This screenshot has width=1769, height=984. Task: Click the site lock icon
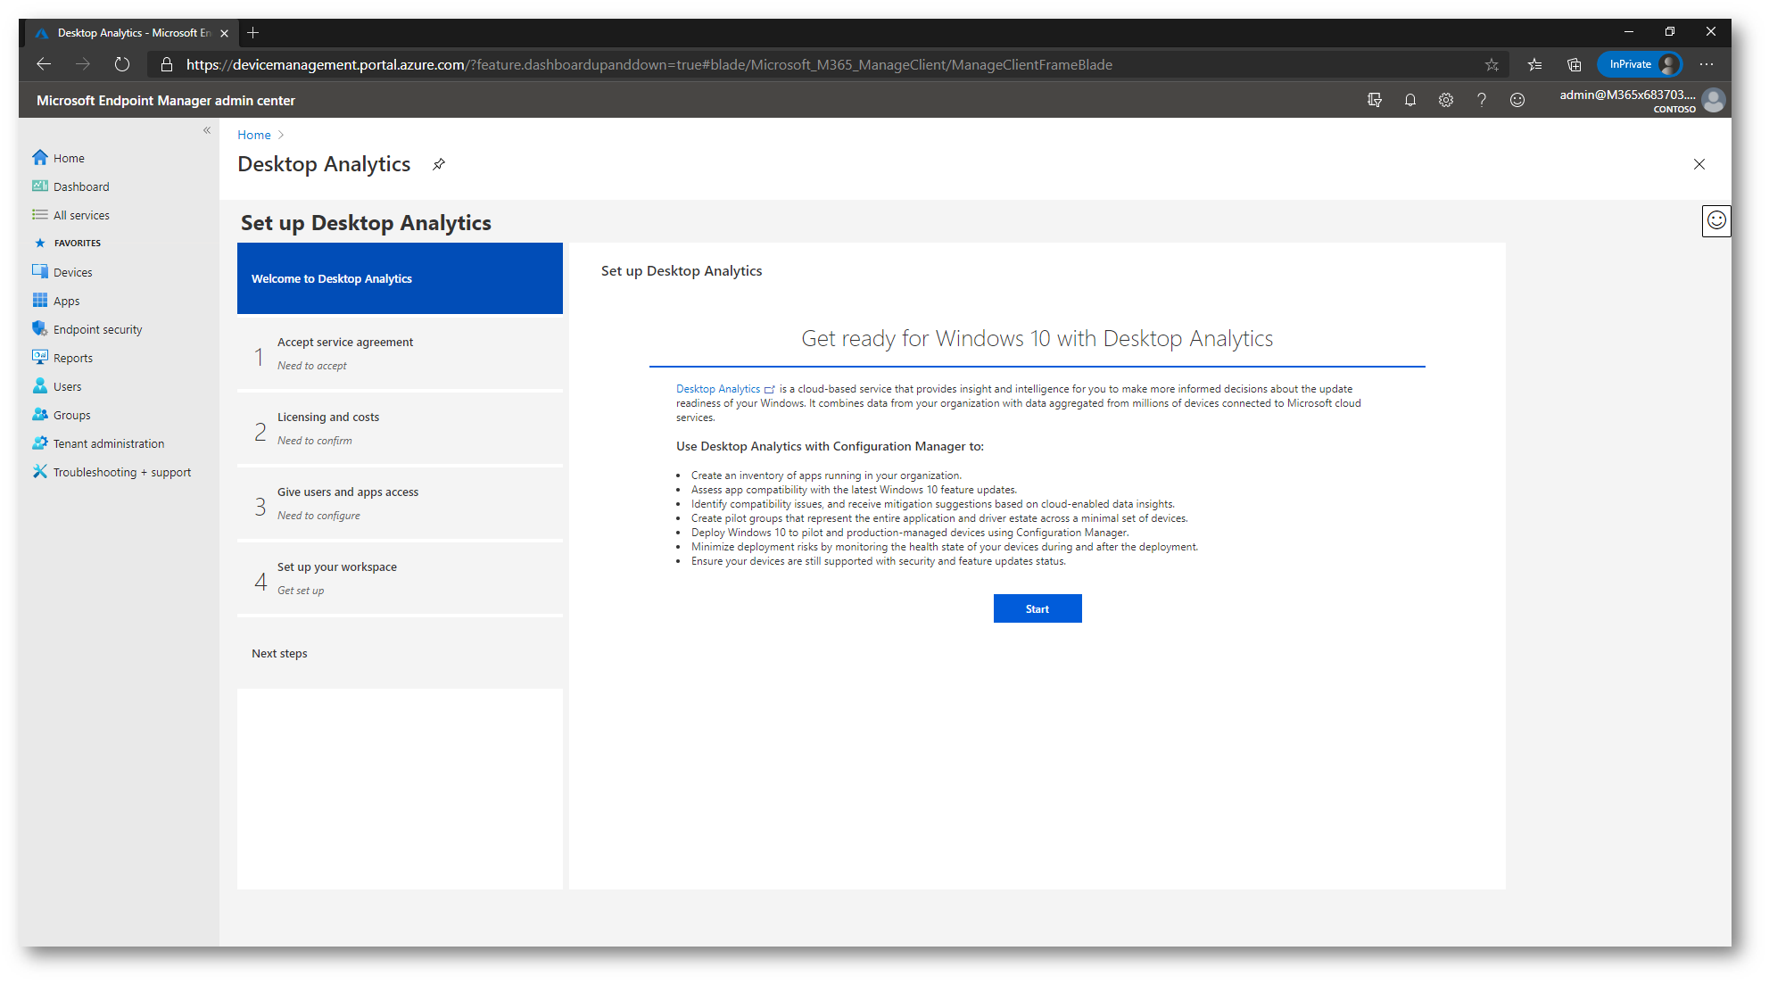[x=166, y=64]
